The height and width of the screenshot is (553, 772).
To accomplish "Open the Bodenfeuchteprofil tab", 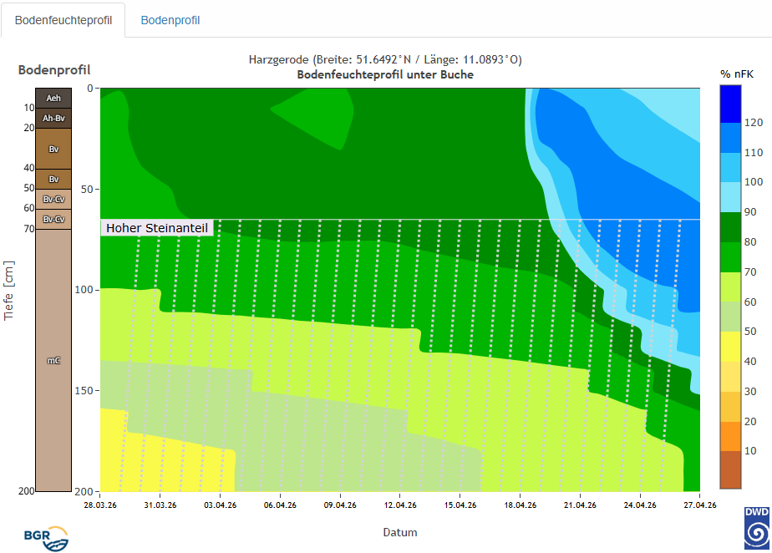I will 63,20.
